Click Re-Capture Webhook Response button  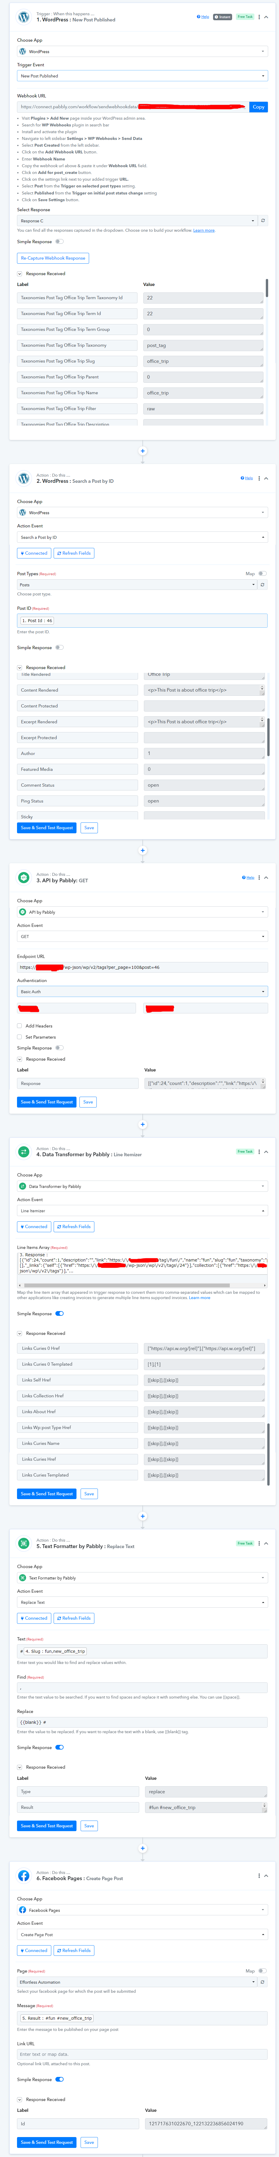[x=53, y=258]
